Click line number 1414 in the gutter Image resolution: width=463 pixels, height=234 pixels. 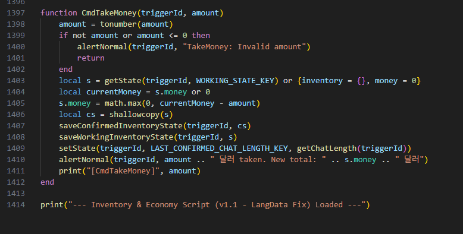pos(16,205)
